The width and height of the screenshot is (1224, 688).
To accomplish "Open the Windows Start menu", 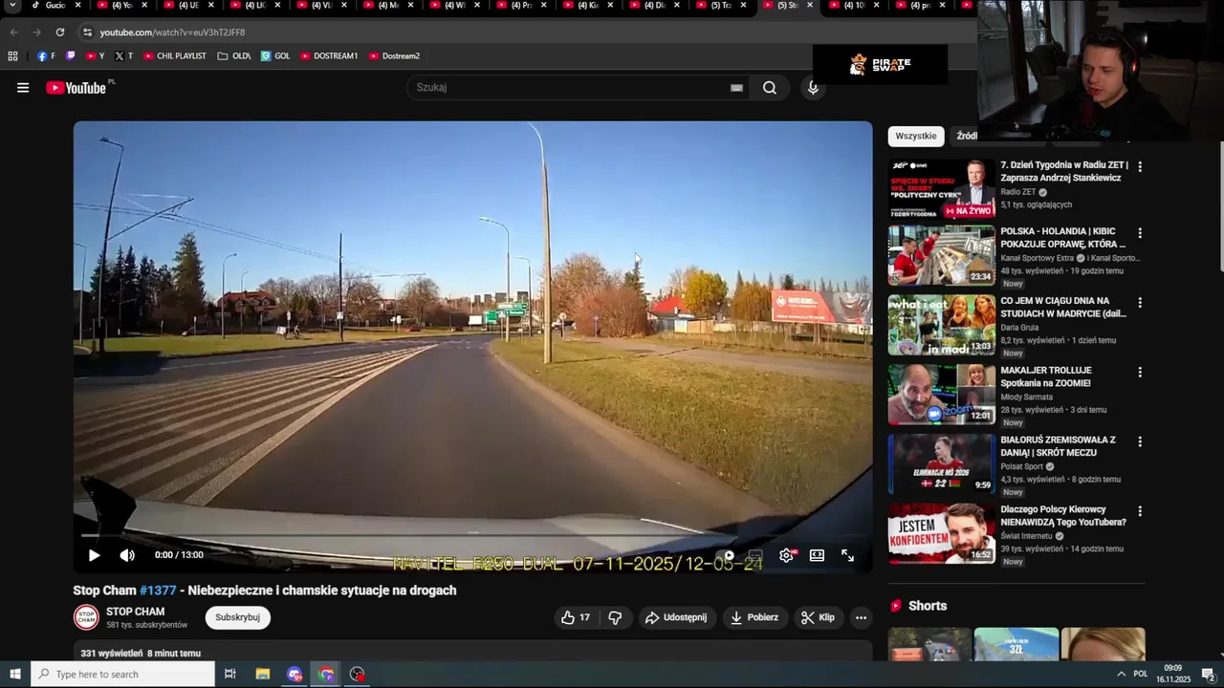I will (15, 675).
